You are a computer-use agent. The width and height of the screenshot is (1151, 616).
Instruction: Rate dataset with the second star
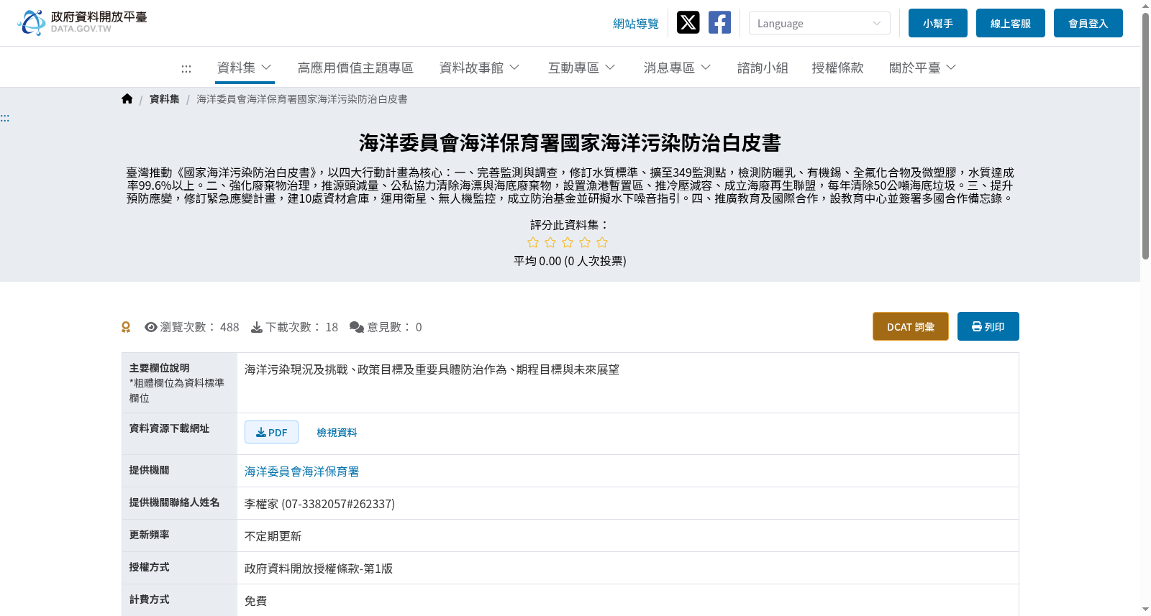tap(550, 243)
